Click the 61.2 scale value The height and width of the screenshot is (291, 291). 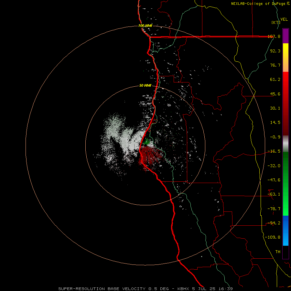tap(275, 80)
